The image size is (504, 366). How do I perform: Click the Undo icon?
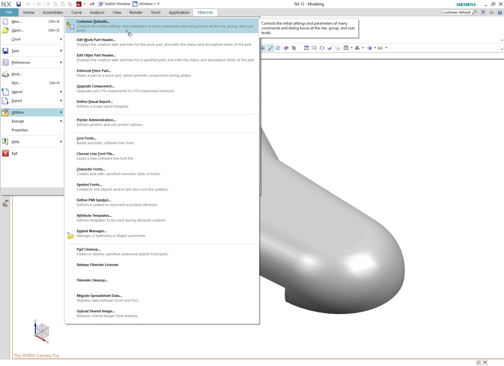coord(28,4)
